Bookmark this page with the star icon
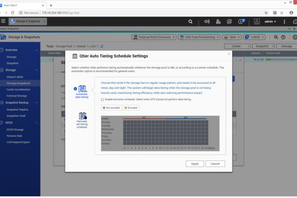Image resolution: width=297 pixels, height=198 pixels. click(x=266, y=13)
